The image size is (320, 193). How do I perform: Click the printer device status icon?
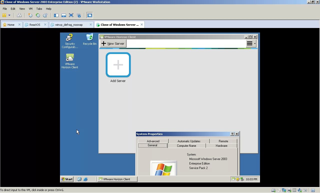pyautogui.click(x=289, y=190)
